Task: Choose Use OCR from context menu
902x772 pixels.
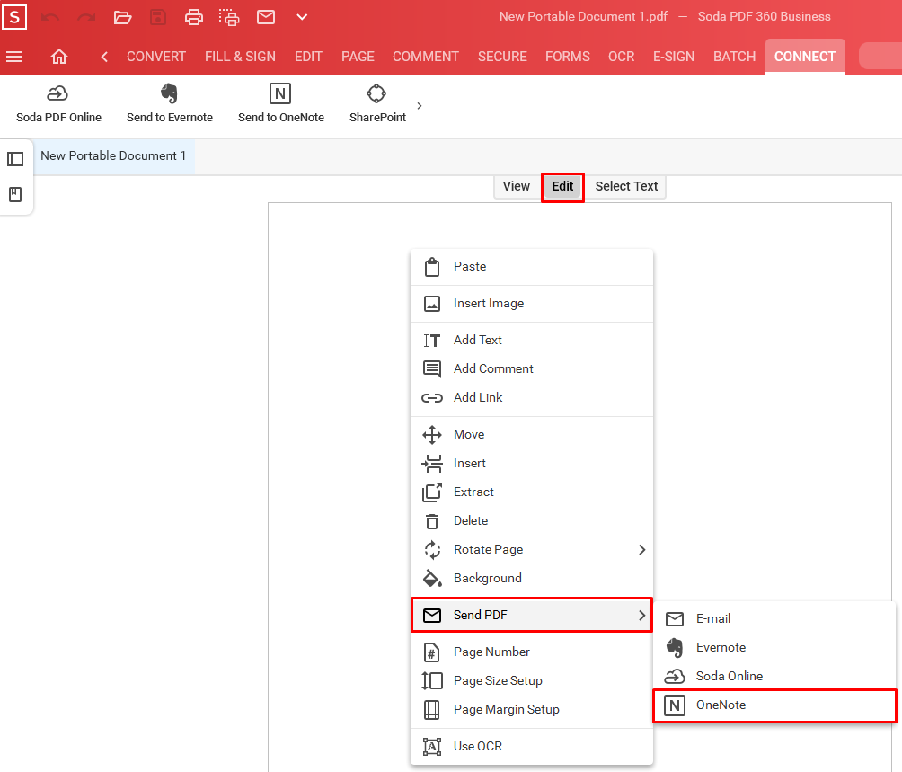Action: 532,747
